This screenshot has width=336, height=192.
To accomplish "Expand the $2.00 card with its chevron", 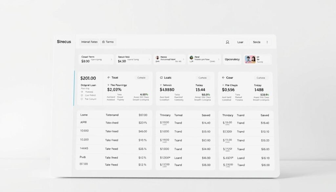I will click(x=112, y=59).
